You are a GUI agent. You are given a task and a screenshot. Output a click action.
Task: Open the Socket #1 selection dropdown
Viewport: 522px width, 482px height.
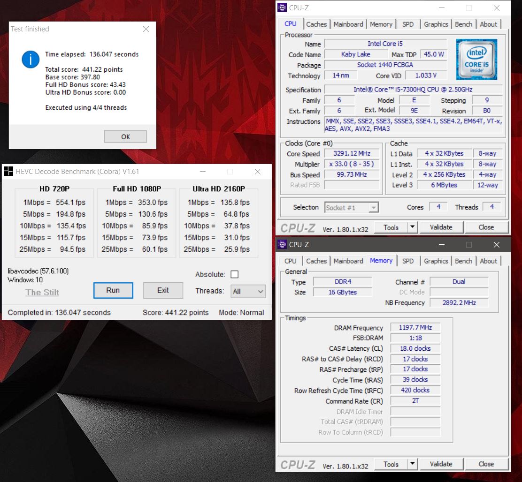[x=351, y=207]
